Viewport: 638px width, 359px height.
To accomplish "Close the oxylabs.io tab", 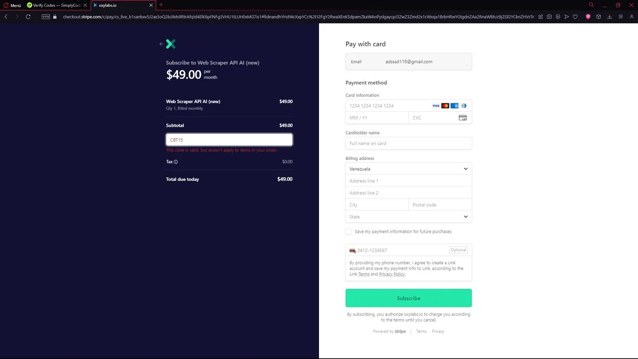I will click(x=151, y=5).
